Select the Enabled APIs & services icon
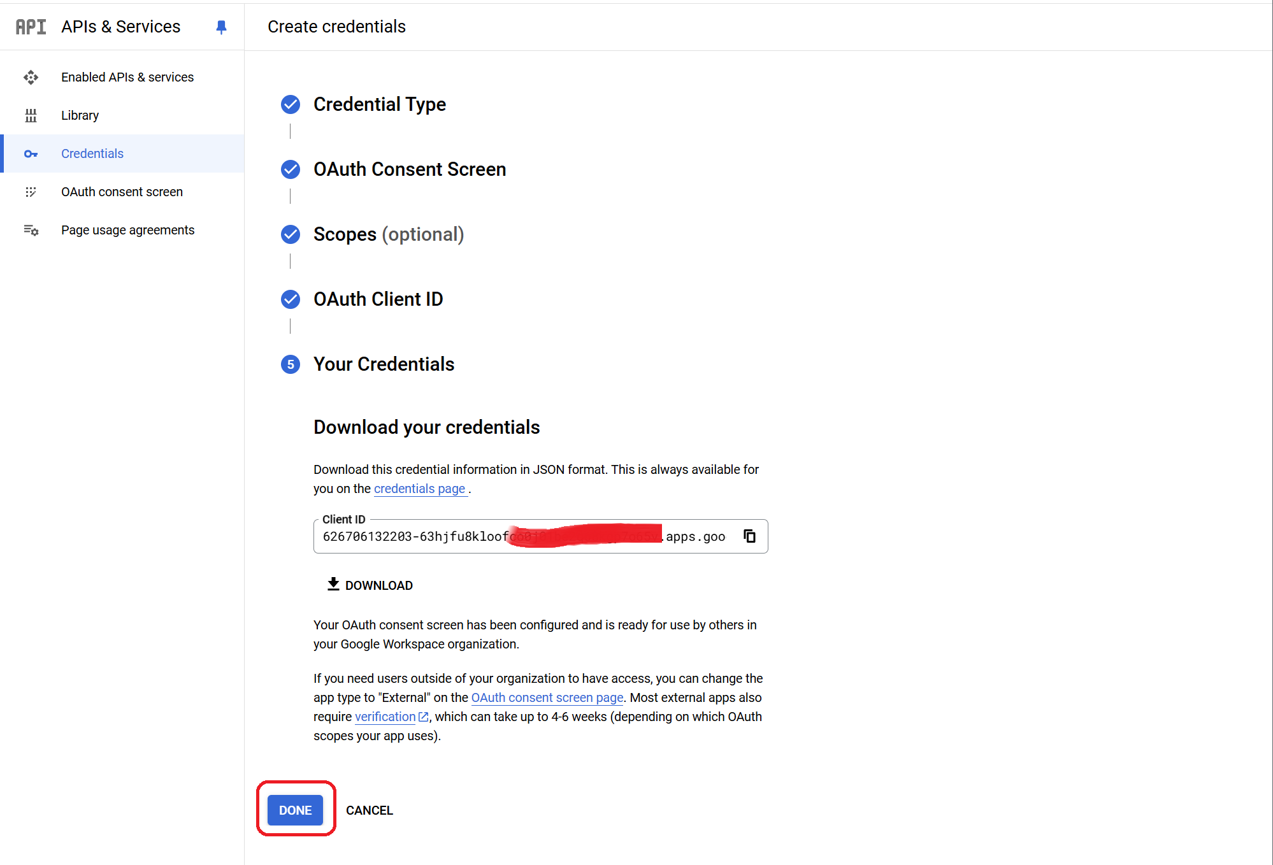This screenshot has width=1273, height=865. (x=31, y=77)
